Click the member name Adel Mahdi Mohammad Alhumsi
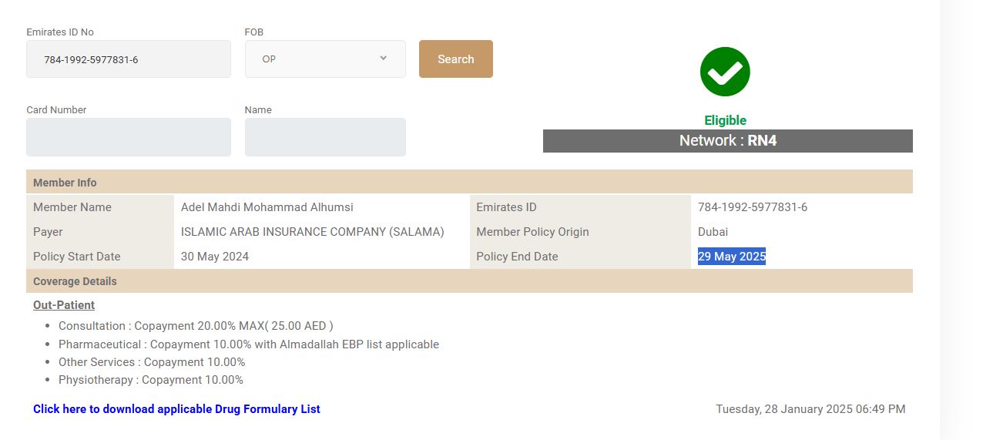The height and width of the screenshot is (440, 983). 267,207
